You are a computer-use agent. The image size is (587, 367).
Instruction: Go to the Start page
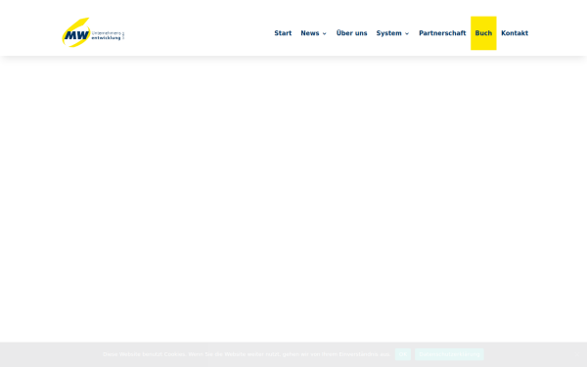coord(283,33)
